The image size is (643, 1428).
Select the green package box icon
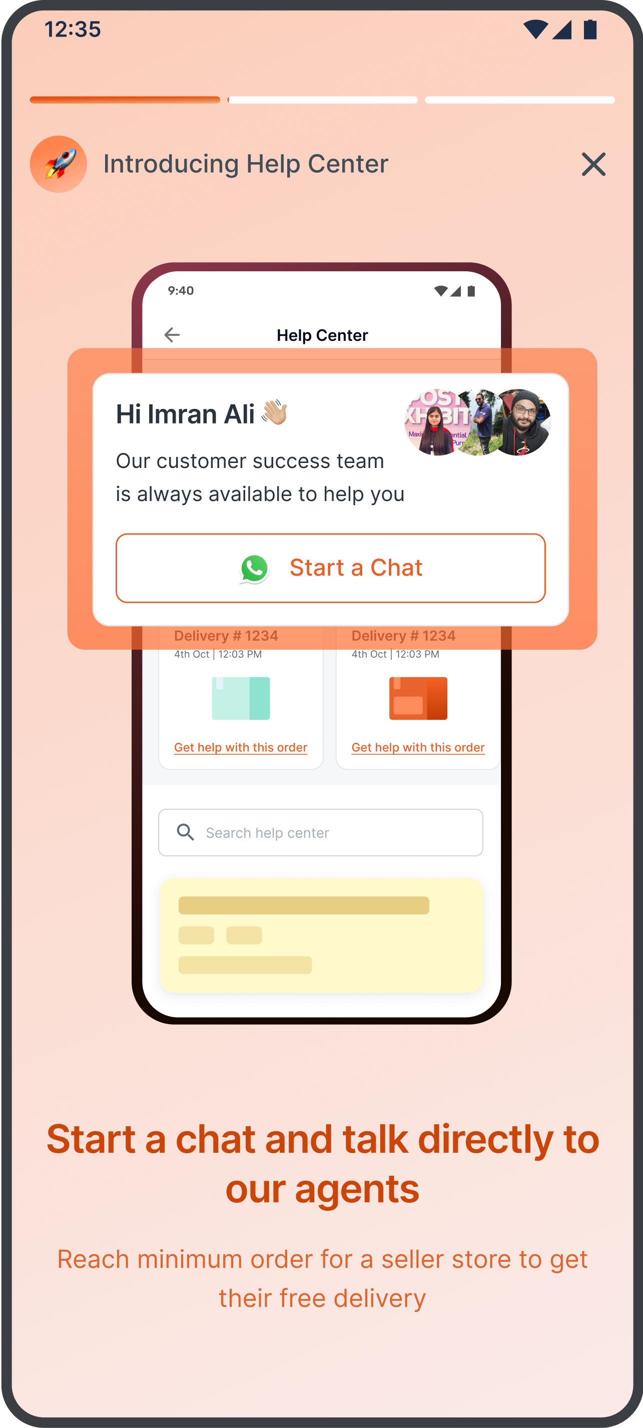[x=241, y=698]
